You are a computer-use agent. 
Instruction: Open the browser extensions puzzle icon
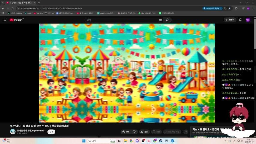pyautogui.click(x=236, y=8)
